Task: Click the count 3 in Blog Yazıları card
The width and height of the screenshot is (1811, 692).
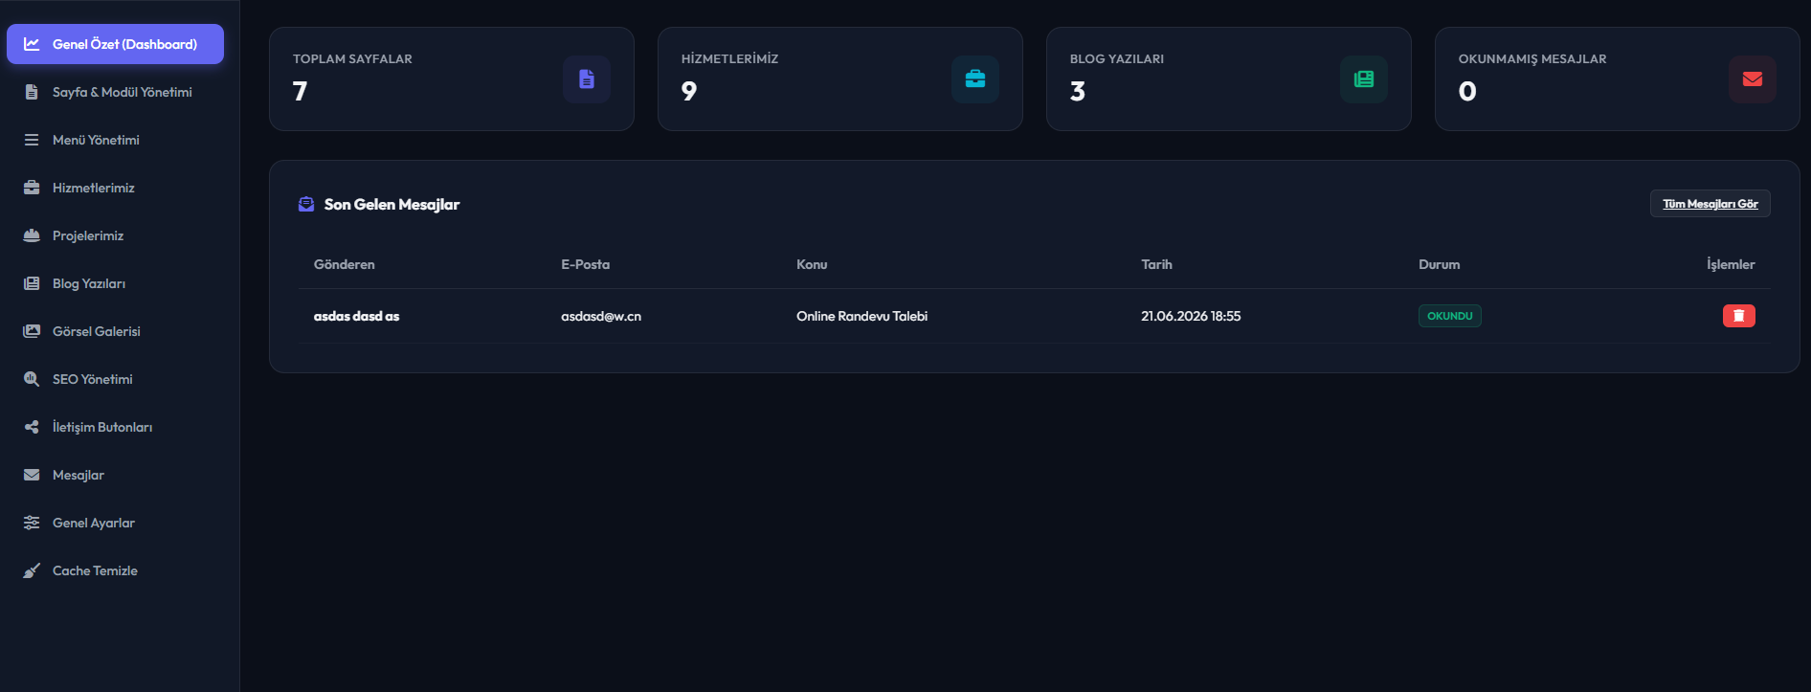Action: (x=1078, y=91)
